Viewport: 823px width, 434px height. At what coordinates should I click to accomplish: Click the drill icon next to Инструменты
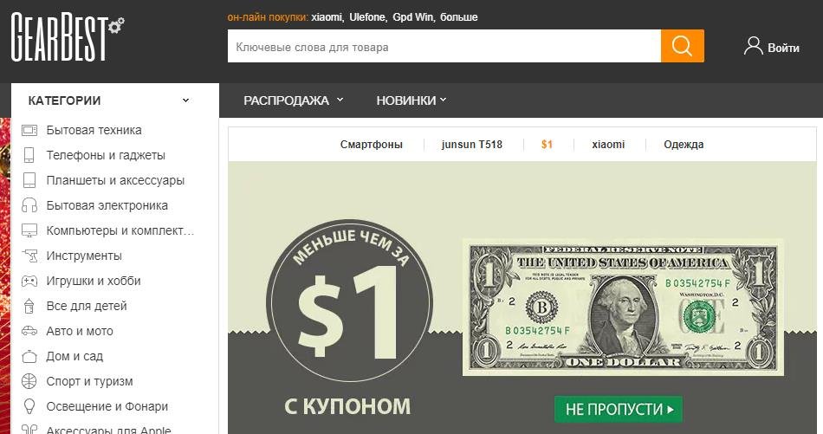[x=30, y=256]
